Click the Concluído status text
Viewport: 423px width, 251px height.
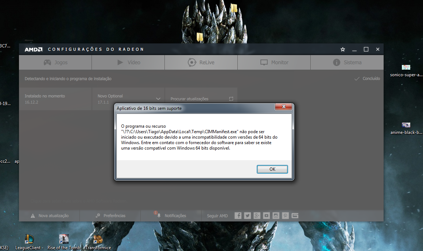[x=371, y=78]
